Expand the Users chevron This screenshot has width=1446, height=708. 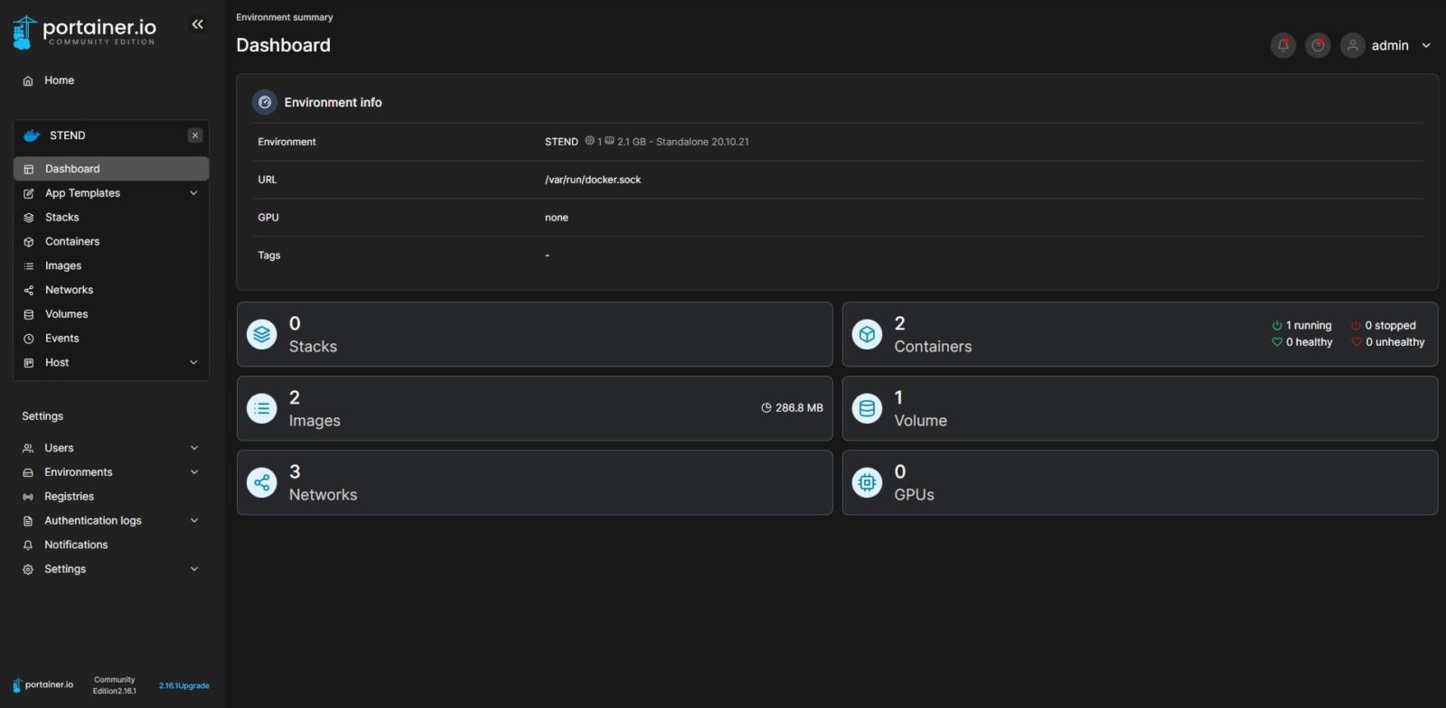(x=194, y=448)
